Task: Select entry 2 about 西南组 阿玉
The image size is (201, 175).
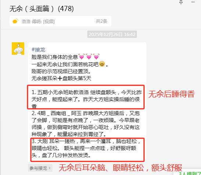Action: point(86,124)
